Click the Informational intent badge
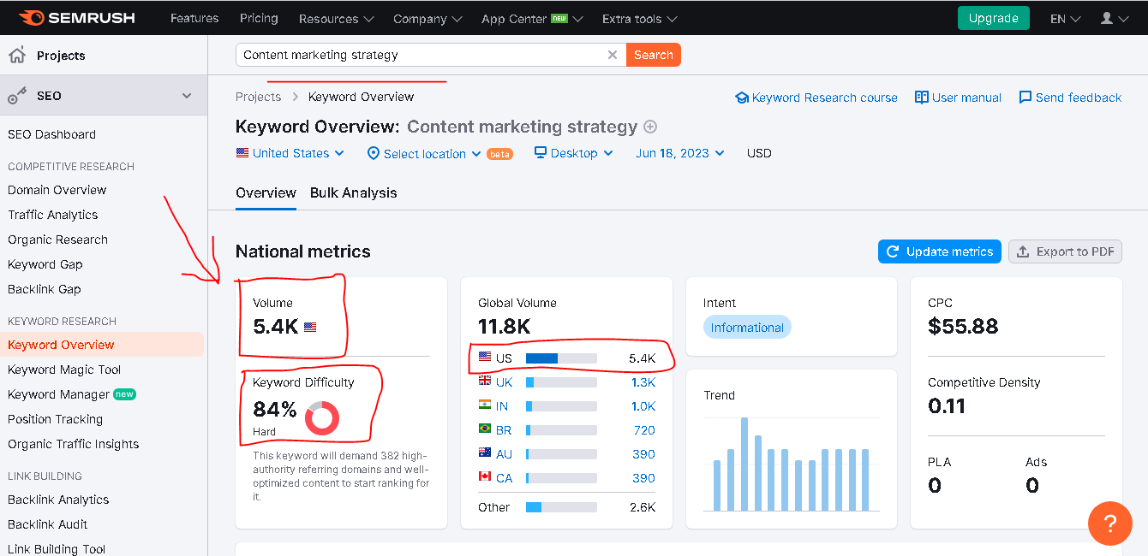This screenshot has height=556, width=1148. click(747, 328)
